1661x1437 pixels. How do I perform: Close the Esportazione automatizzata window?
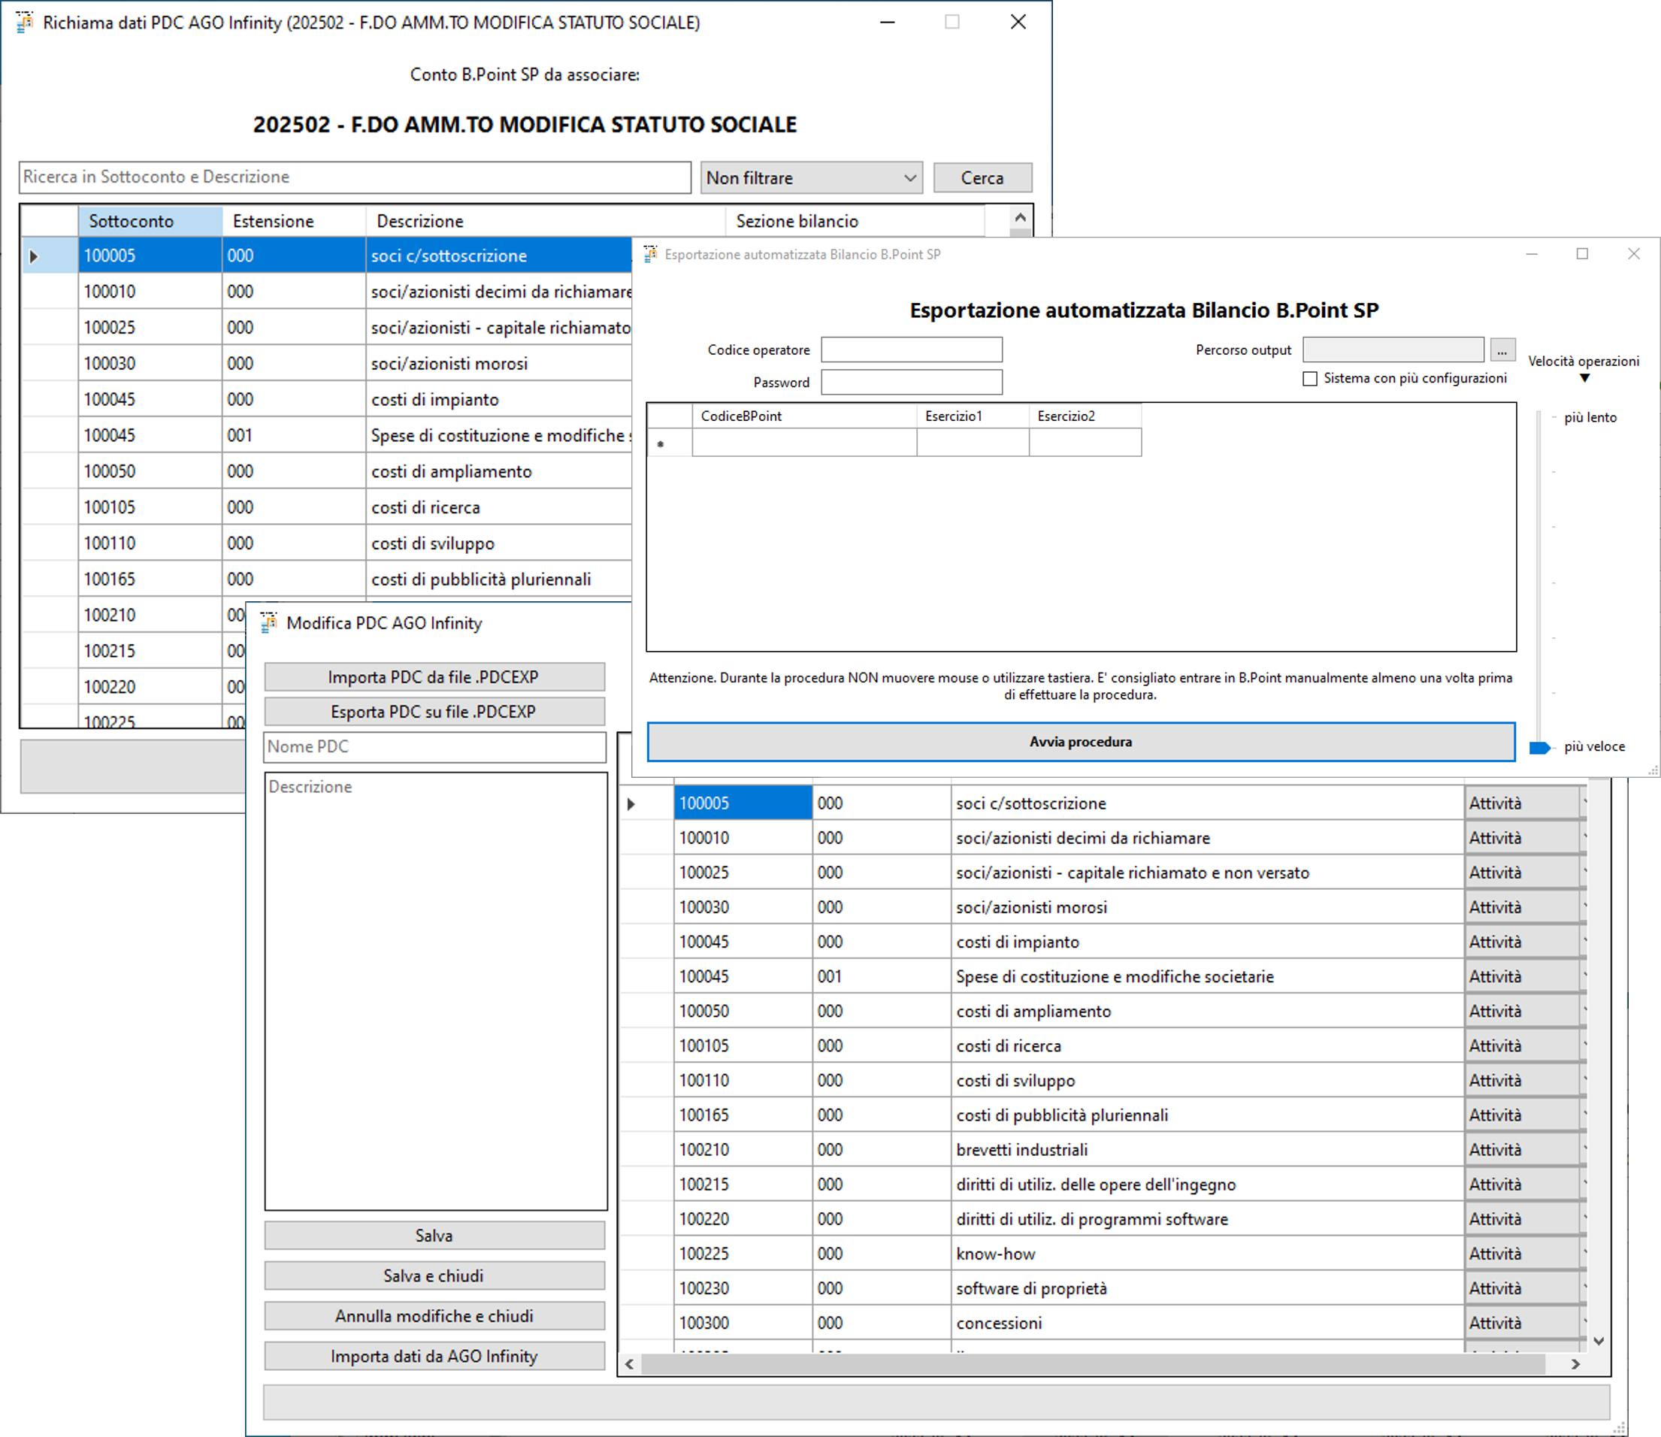[1634, 254]
